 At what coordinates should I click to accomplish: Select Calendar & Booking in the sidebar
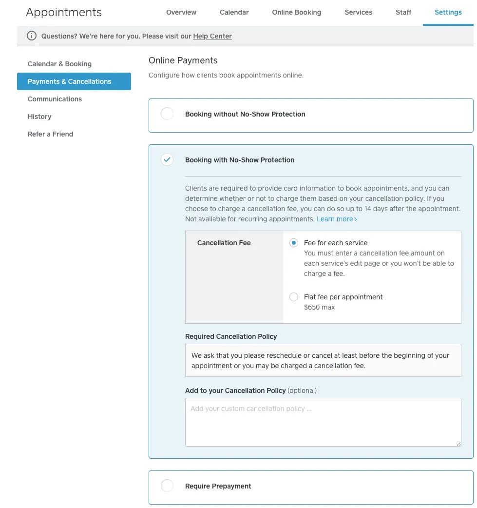coord(59,64)
